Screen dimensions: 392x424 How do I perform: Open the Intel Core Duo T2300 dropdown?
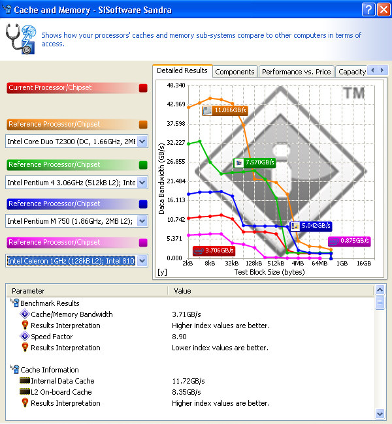pos(142,142)
